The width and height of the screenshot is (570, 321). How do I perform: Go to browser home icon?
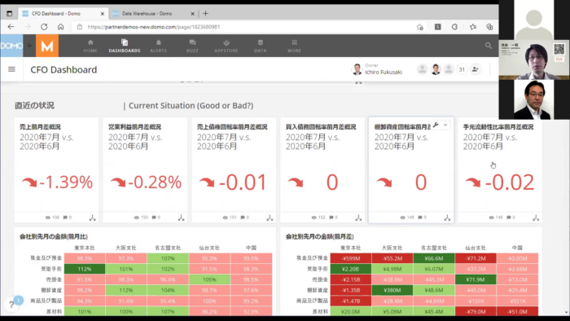pyautogui.click(x=61, y=27)
